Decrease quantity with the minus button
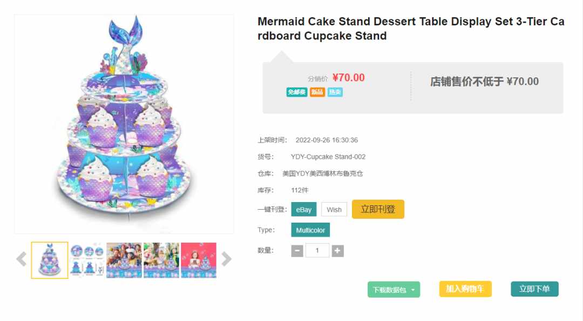 [x=297, y=251]
